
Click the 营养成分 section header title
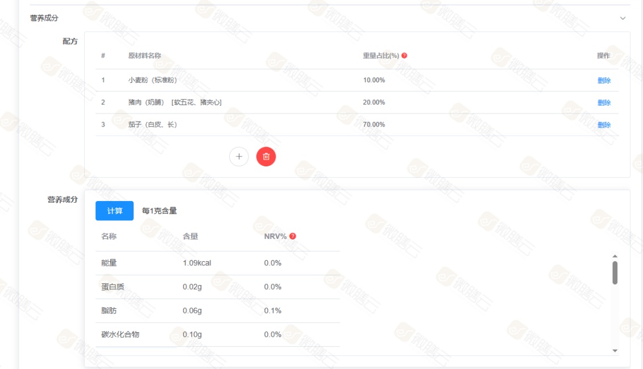pos(44,18)
